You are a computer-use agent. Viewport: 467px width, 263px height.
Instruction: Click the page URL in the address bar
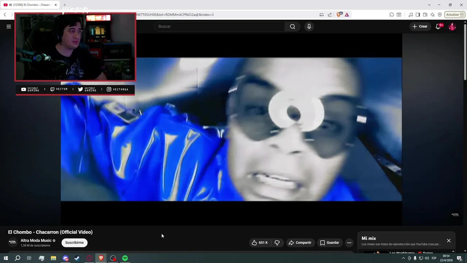pyautogui.click(x=175, y=15)
